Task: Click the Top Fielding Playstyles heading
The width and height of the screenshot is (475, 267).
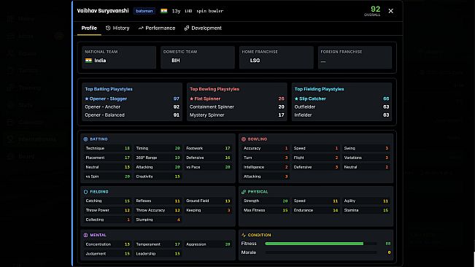Action: pos(319,89)
